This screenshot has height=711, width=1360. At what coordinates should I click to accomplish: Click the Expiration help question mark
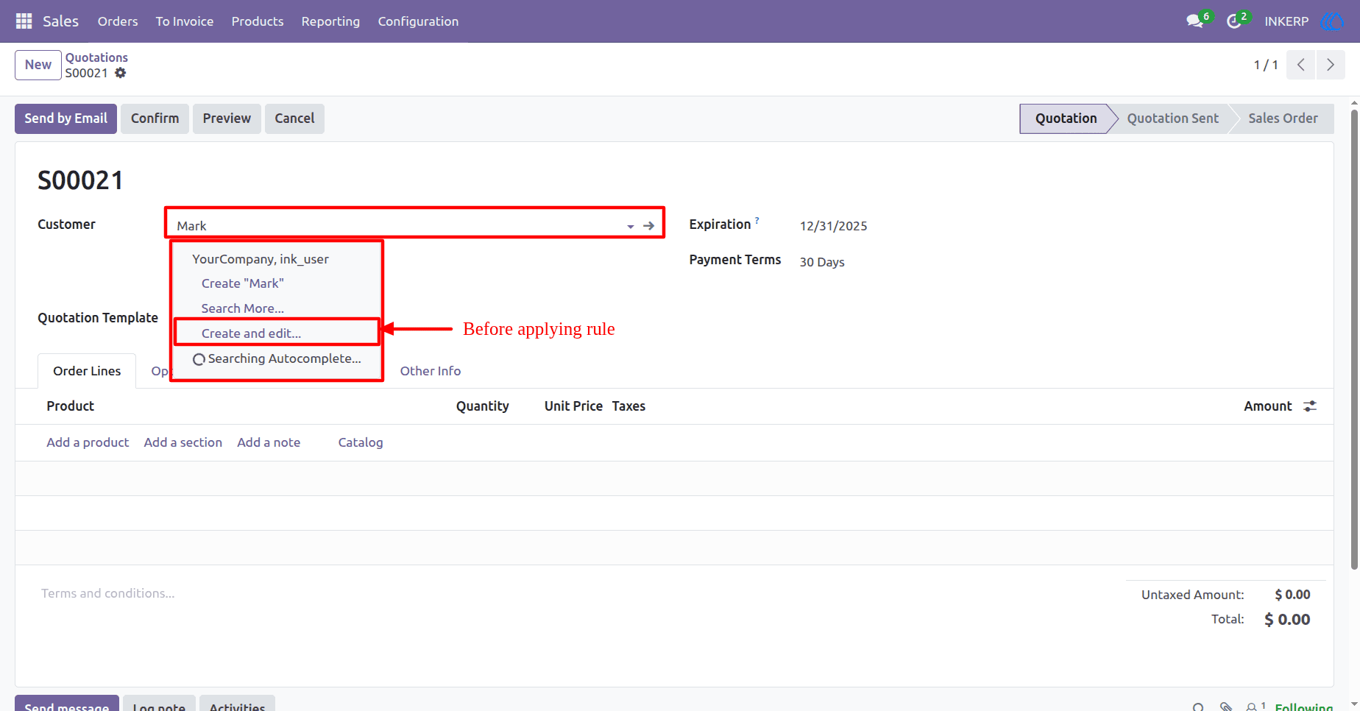(757, 220)
